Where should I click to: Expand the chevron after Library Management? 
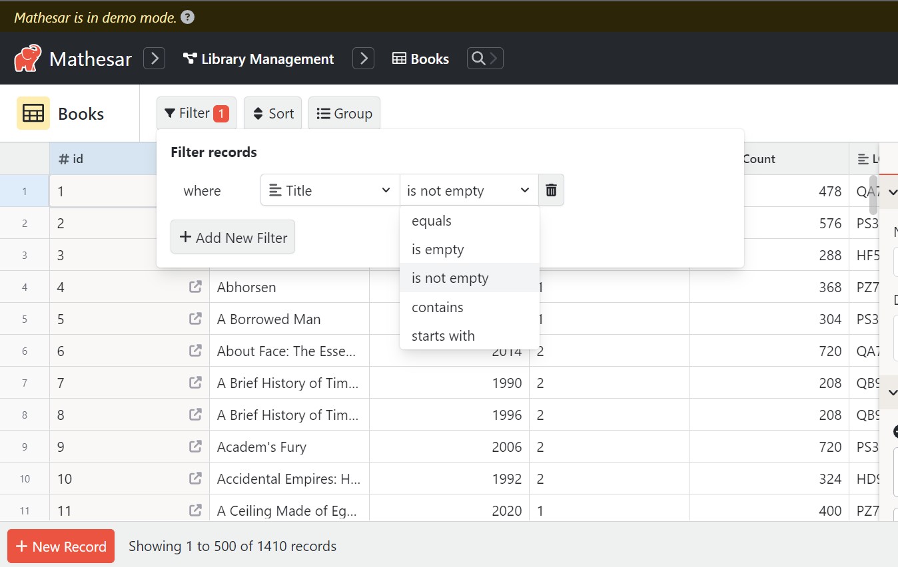coord(363,59)
